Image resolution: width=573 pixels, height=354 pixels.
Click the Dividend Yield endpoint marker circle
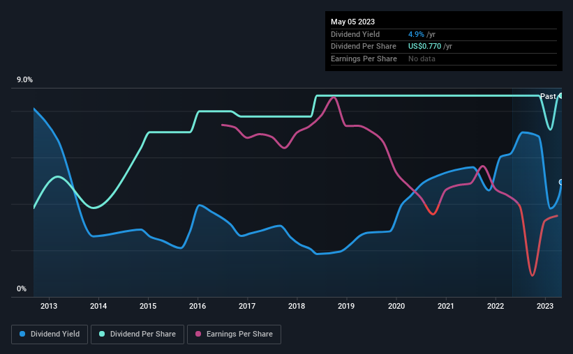561,182
